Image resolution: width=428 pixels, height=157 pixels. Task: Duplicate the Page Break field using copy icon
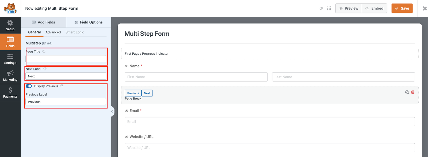pos(407,92)
